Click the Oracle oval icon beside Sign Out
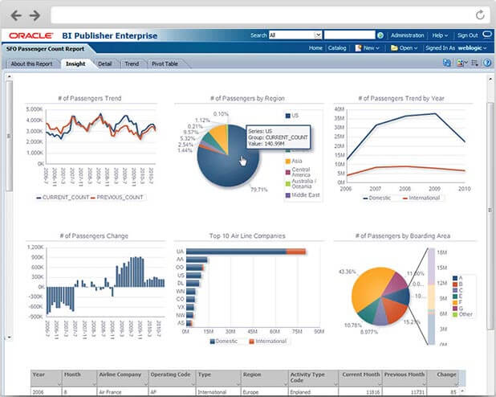496x397 pixels. (487, 35)
